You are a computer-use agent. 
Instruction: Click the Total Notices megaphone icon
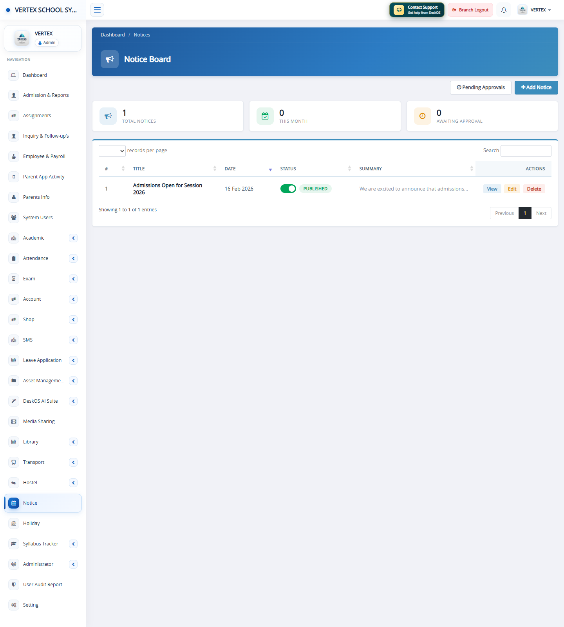tap(108, 116)
